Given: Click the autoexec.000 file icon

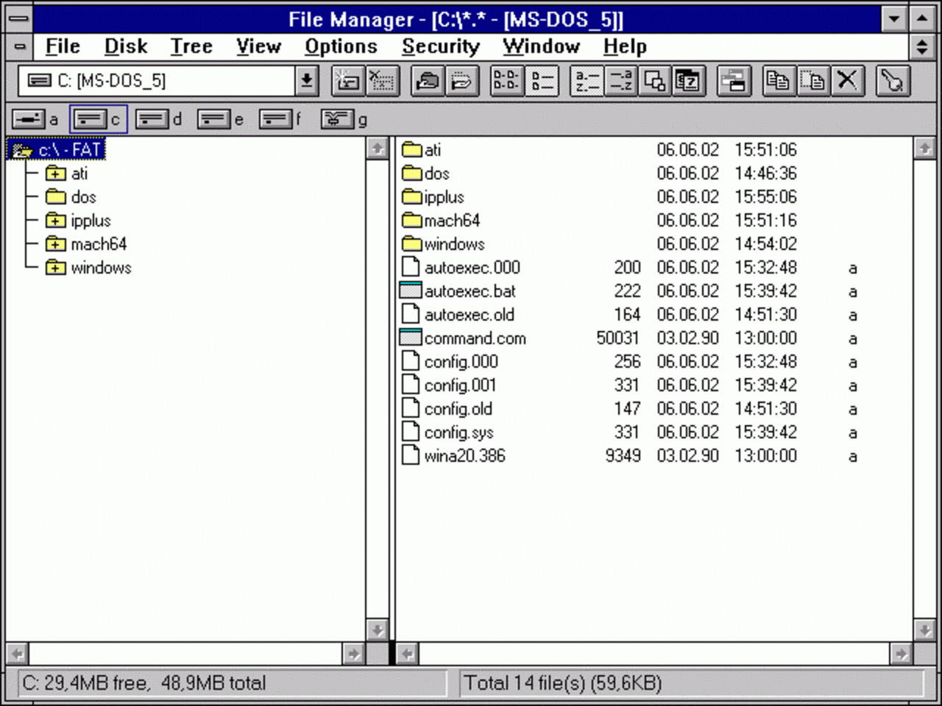Looking at the screenshot, I should tap(410, 267).
